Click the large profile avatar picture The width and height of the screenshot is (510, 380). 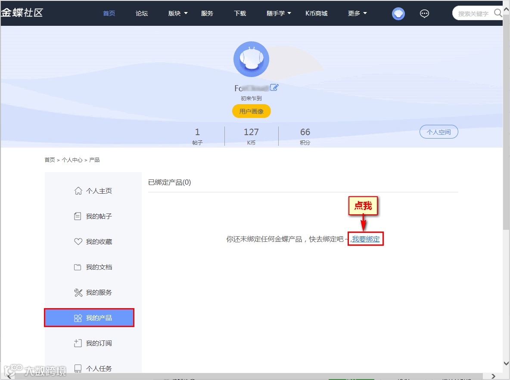[251, 59]
